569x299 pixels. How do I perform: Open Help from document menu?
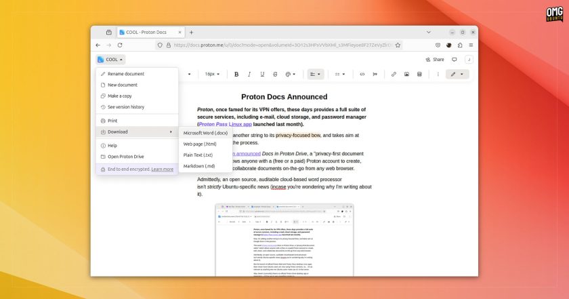click(x=137, y=145)
